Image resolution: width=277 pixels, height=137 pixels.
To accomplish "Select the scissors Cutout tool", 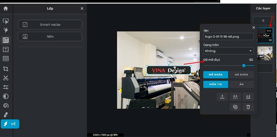I will tap(6, 78).
